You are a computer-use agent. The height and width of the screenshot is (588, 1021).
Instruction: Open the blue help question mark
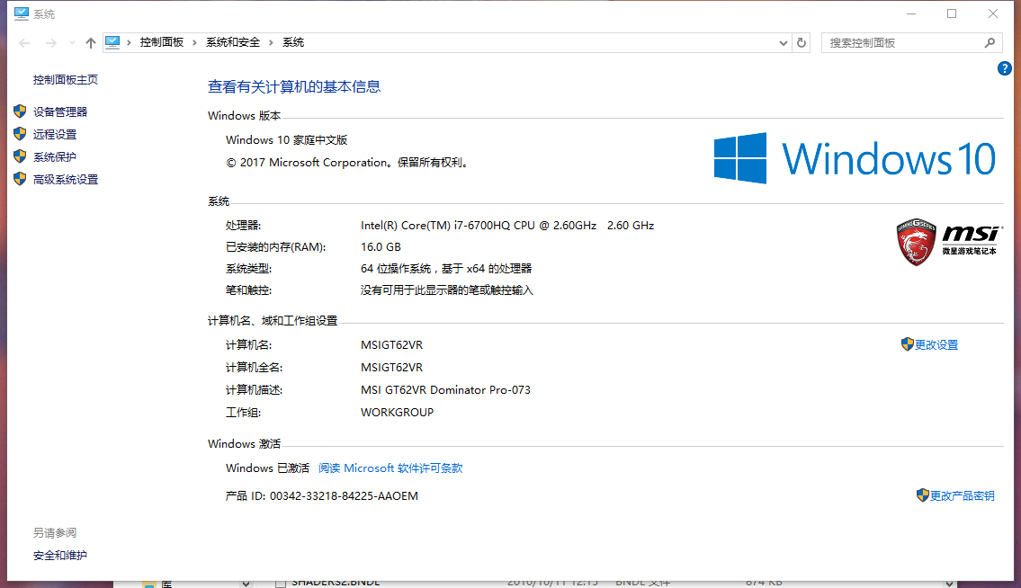(x=1004, y=68)
